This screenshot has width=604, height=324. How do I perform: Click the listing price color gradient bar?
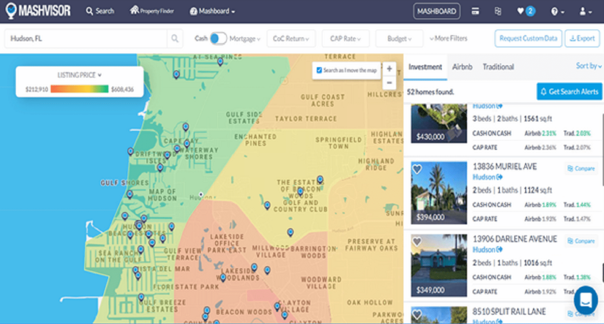(79, 89)
